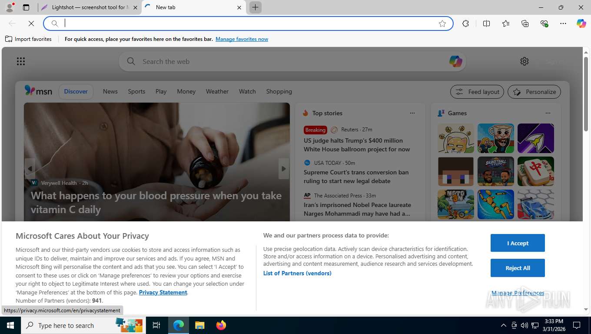Viewport: 591px width, 334px height.
Task: Click the msn logo
Action: tap(38, 91)
